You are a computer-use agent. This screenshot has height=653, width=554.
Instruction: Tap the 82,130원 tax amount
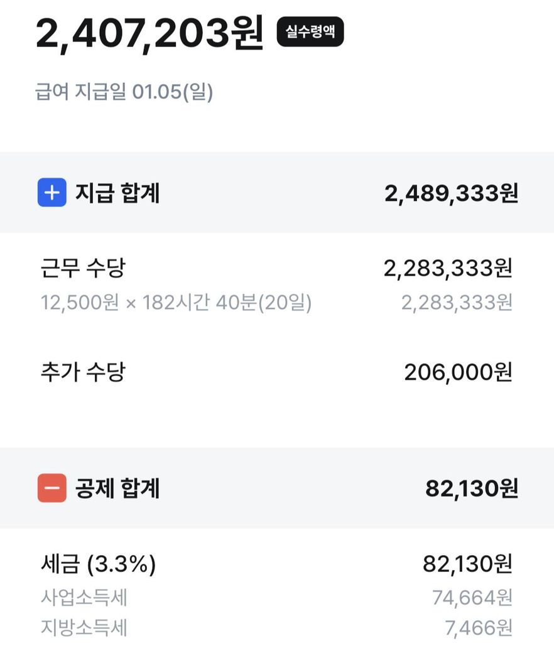(x=467, y=564)
